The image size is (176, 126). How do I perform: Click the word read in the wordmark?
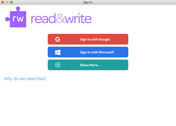(x=43, y=18)
